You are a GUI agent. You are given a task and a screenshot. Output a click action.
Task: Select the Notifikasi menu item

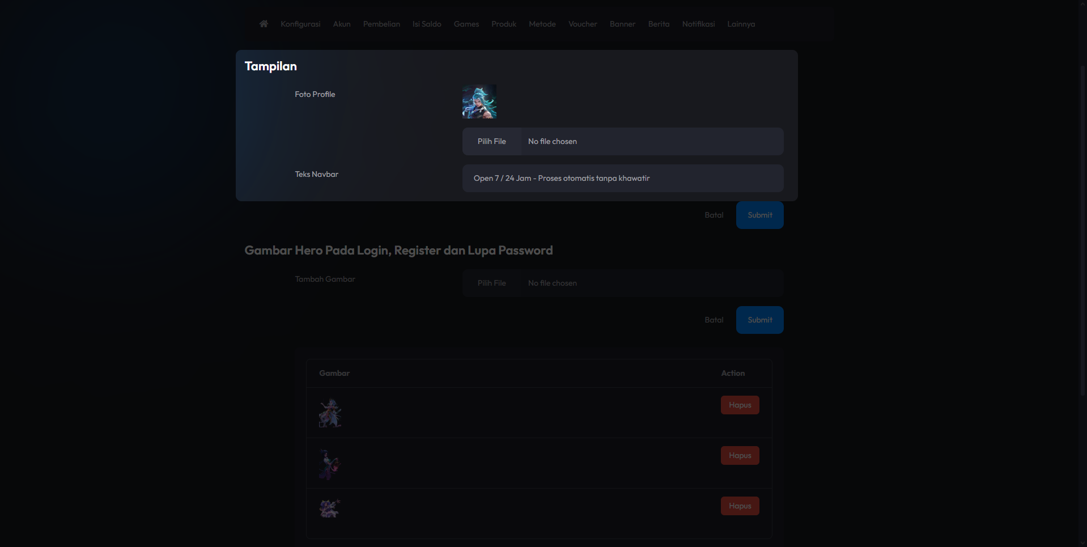click(x=698, y=24)
